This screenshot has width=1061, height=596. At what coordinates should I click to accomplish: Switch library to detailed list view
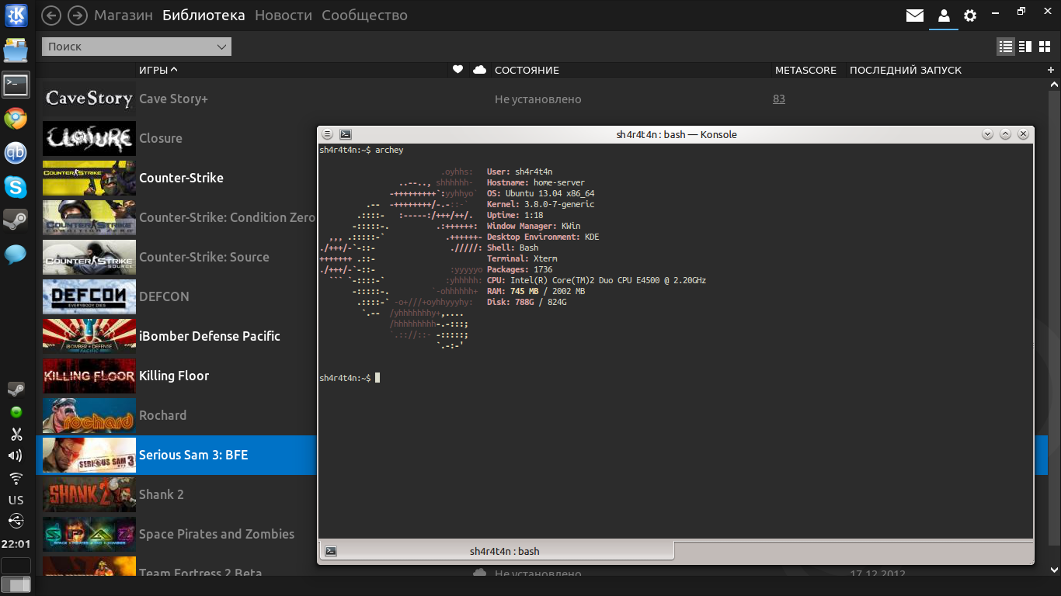(1006, 47)
